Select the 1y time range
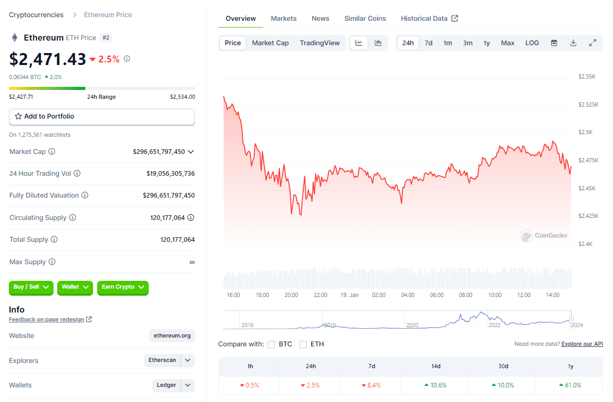 click(487, 43)
